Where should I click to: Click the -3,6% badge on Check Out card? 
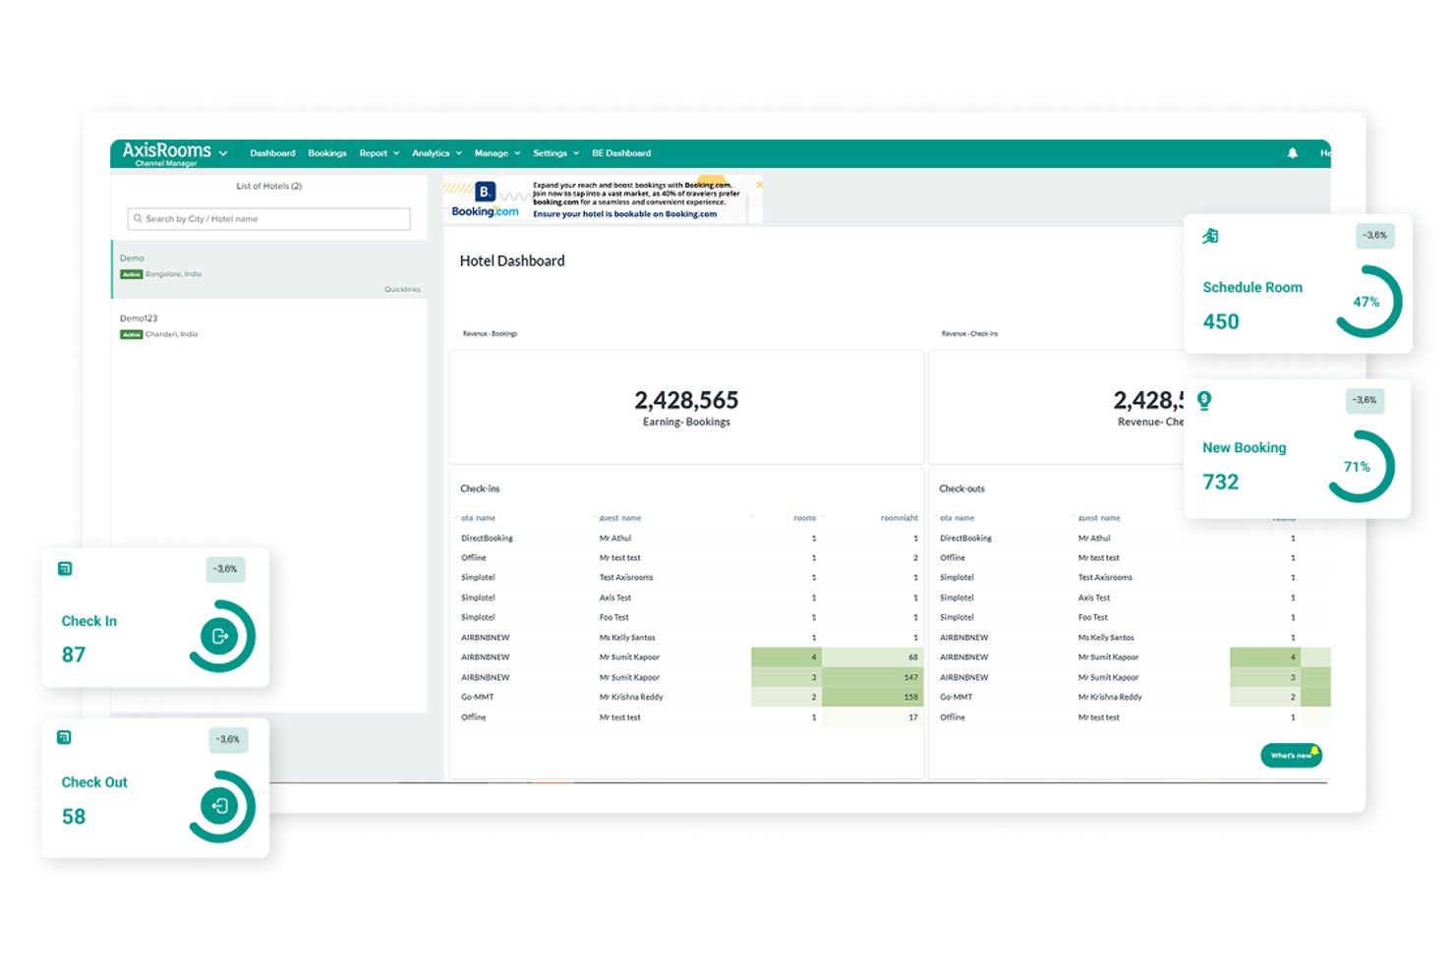pyautogui.click(x=228, y=739)
